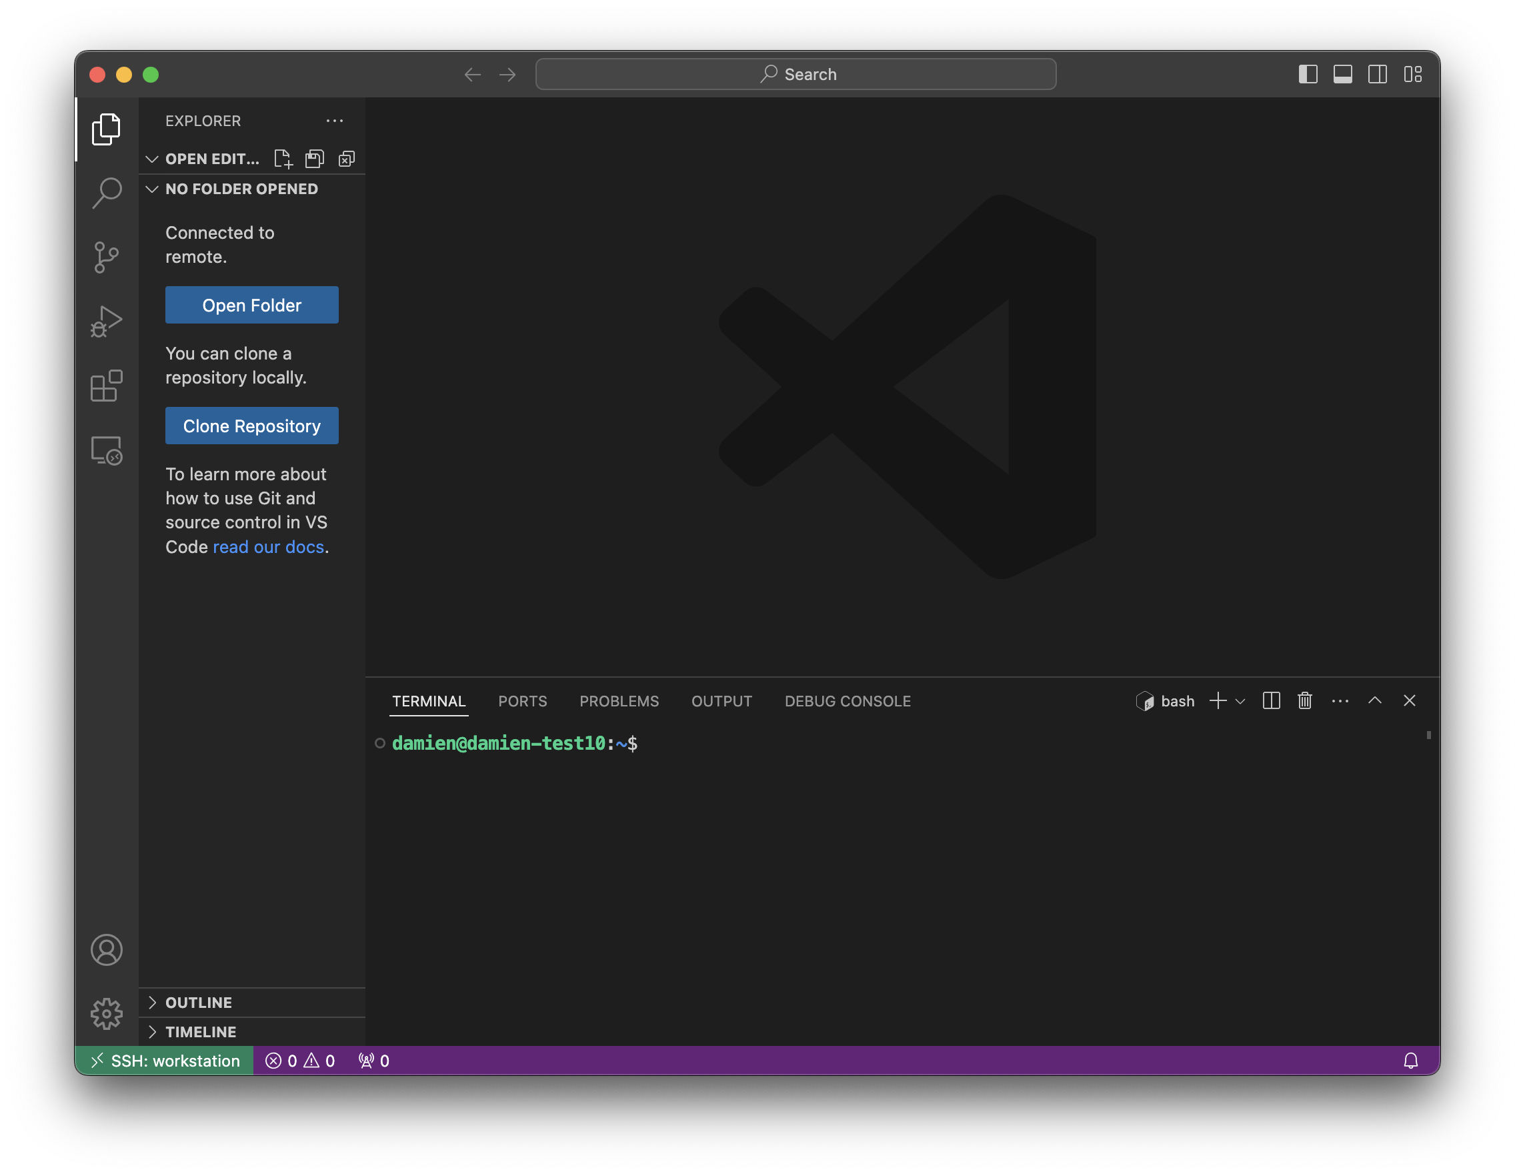Click the Open Folder button
This screenshot has height=1174, width=1515.
tap(252, 306)
